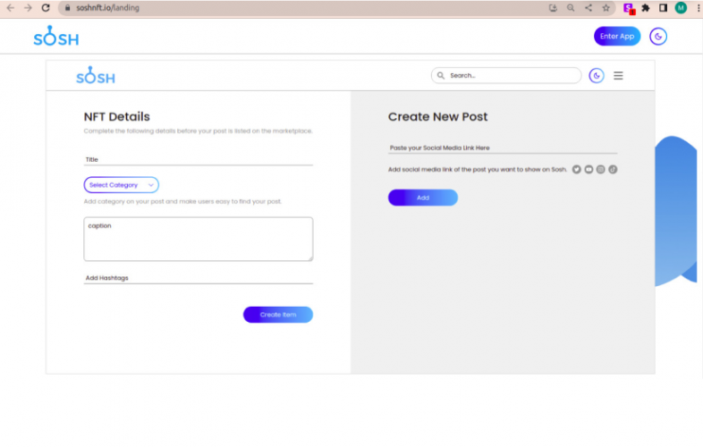Toggle the moon icon next to search

pyautogui.click(x=597, y=75)
